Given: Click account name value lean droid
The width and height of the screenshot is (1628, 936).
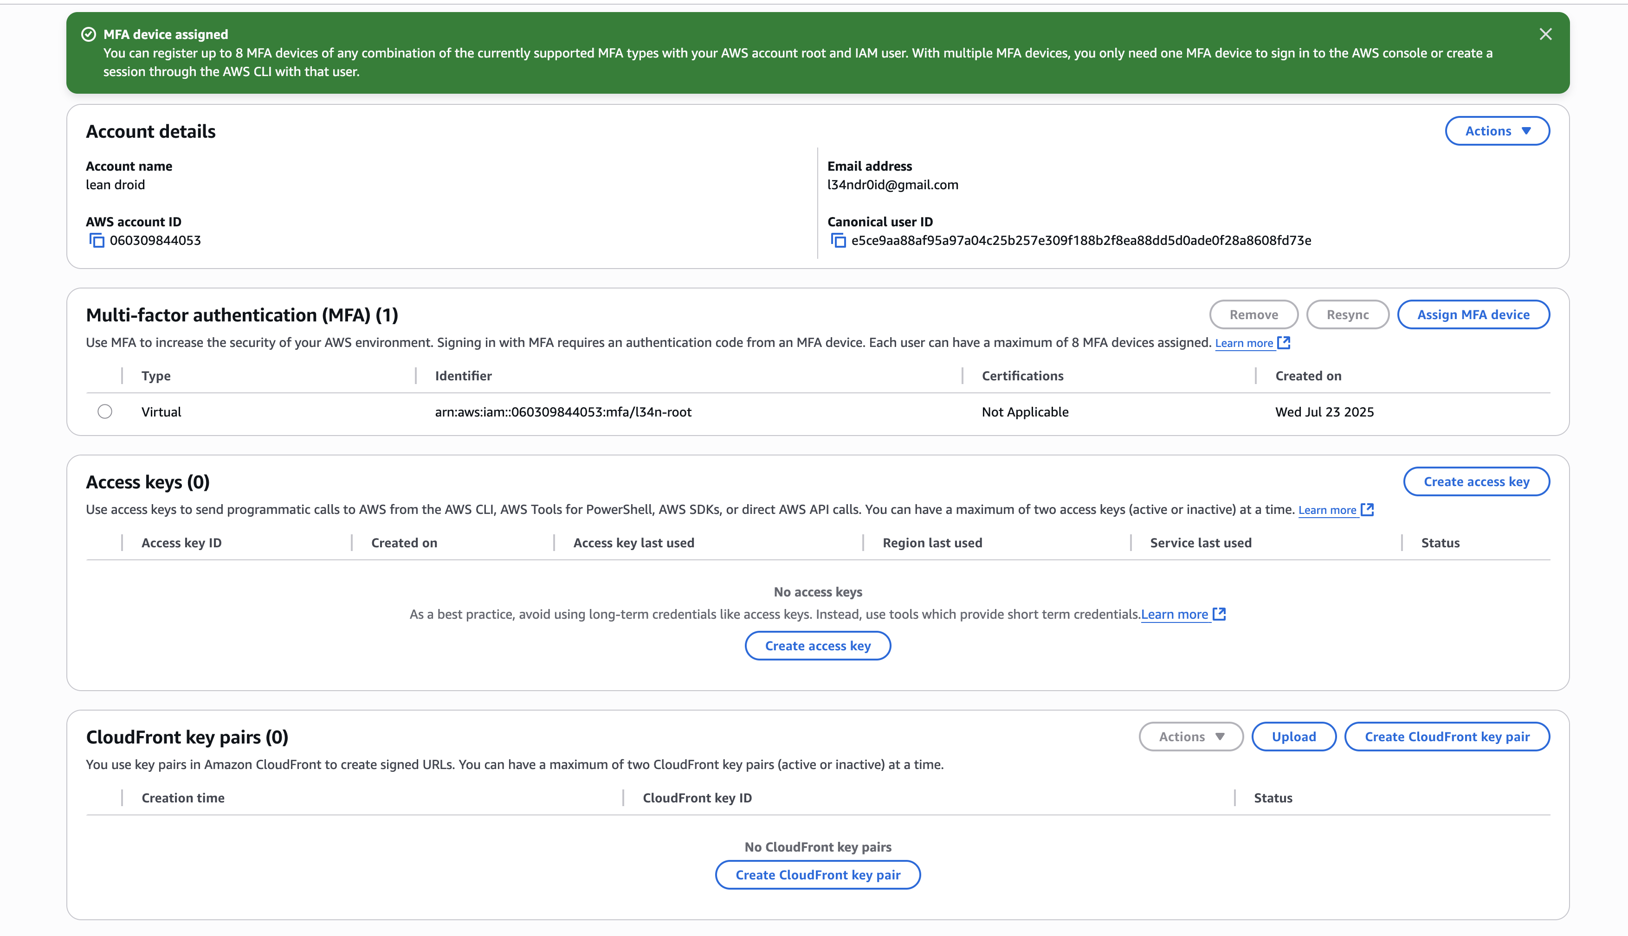Looking at the screenshot, I should click(x=115, y=185).
